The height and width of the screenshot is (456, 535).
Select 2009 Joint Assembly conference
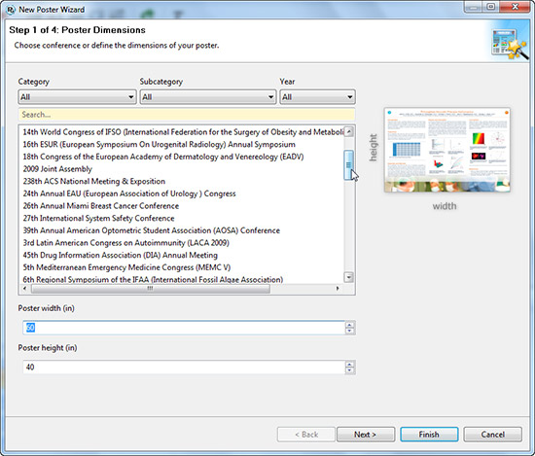coord(57,169)
